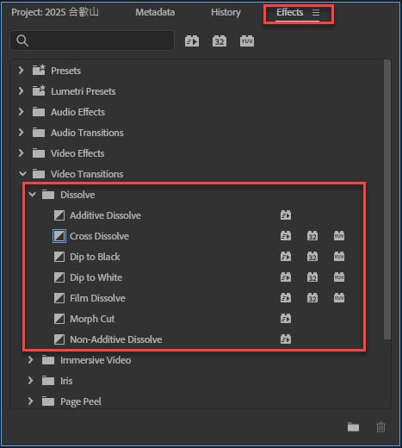Collapse the Dissolve folder
The height and width of the screenshot is (448, 402).
pos(33,195)
